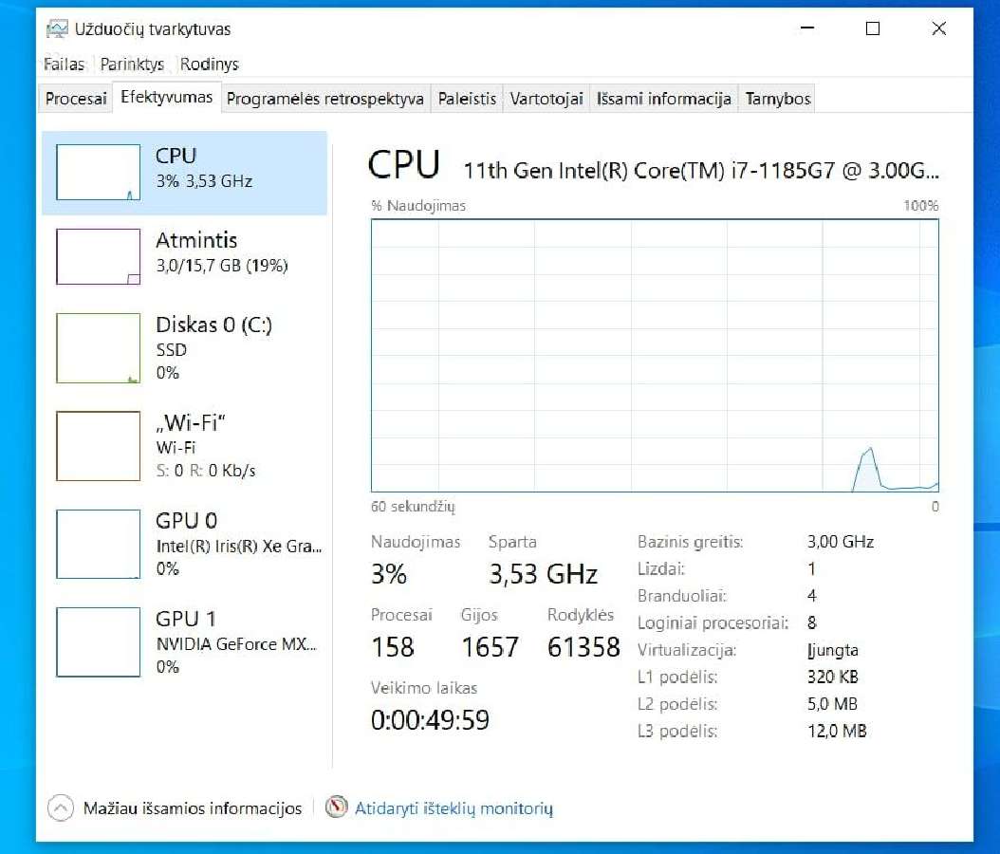The image size is (1000, 854).
Task: Click the Gijos count 1657
Action: click(x=490, y=647)
